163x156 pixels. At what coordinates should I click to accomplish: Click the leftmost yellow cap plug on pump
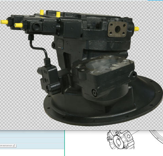pos(4,22)
